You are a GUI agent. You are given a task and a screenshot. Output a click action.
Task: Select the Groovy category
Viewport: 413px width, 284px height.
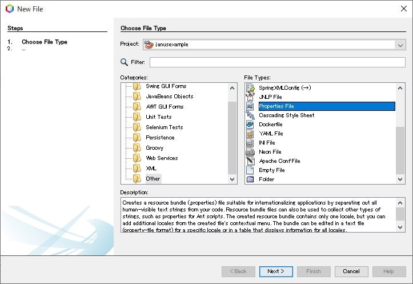tap(154, 148)
